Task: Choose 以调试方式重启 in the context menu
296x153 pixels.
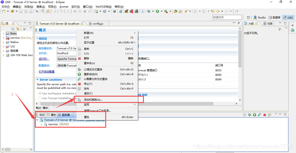Action: (x=107, y=70)
